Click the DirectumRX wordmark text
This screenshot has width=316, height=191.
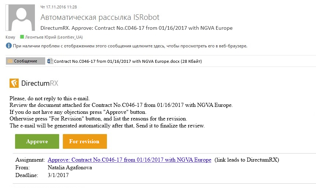pyautogui.click(x=40, y=83)
